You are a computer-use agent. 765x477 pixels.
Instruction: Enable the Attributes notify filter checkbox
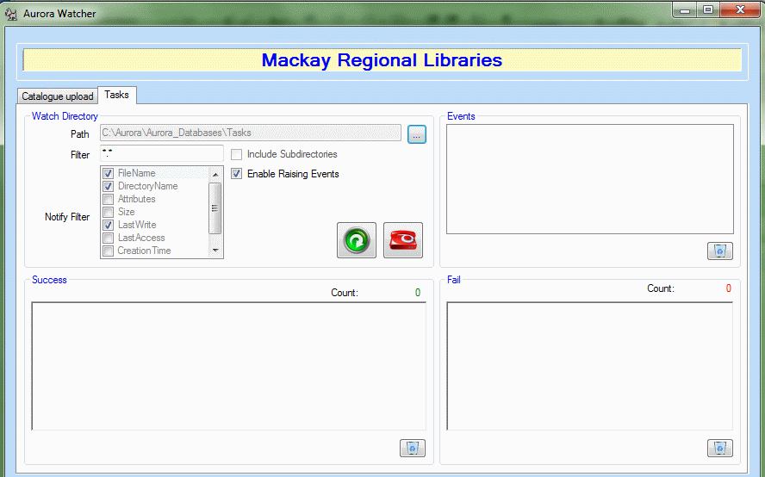tap(109, 199)
